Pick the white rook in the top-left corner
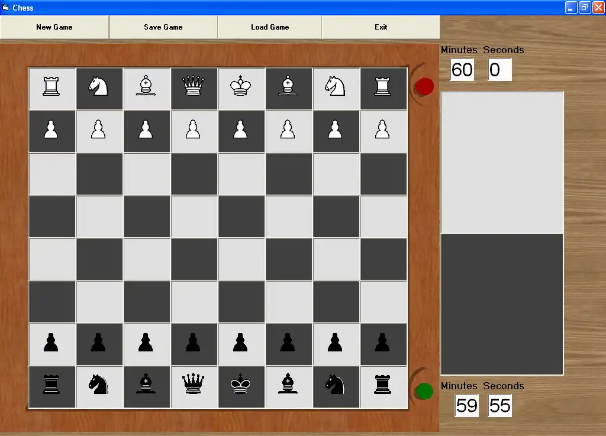This screenshot has width=606, height=436. point(51,86)
